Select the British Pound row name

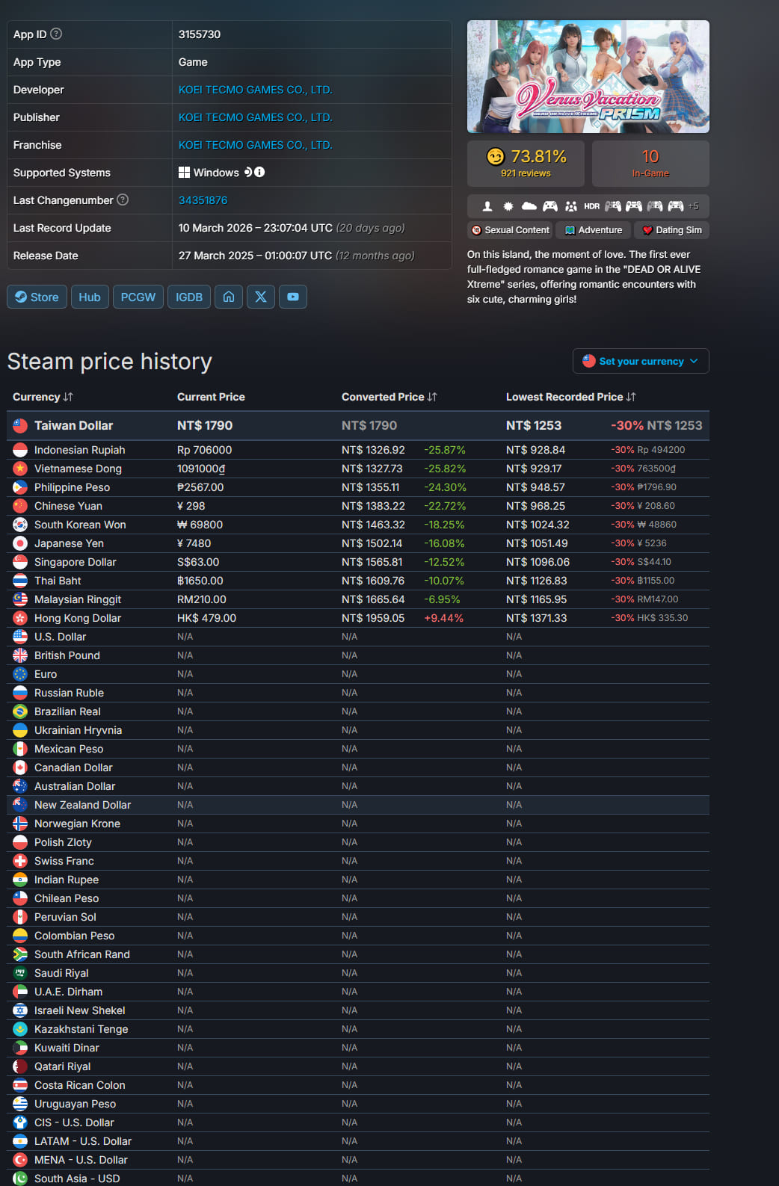tap(67, 655)
